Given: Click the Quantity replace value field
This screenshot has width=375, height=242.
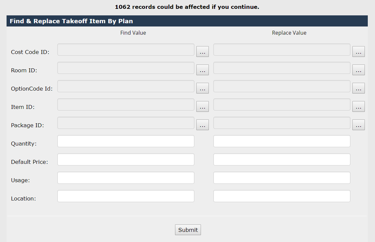Looking at the screenshot, I should (x=282, y=141).
